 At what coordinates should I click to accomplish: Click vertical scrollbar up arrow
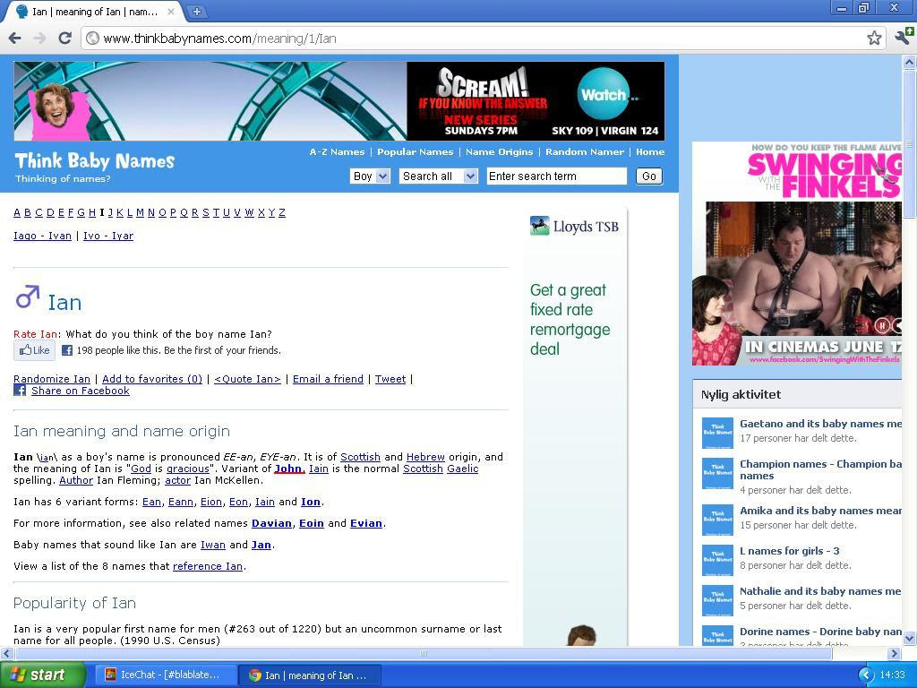point(910,61)
